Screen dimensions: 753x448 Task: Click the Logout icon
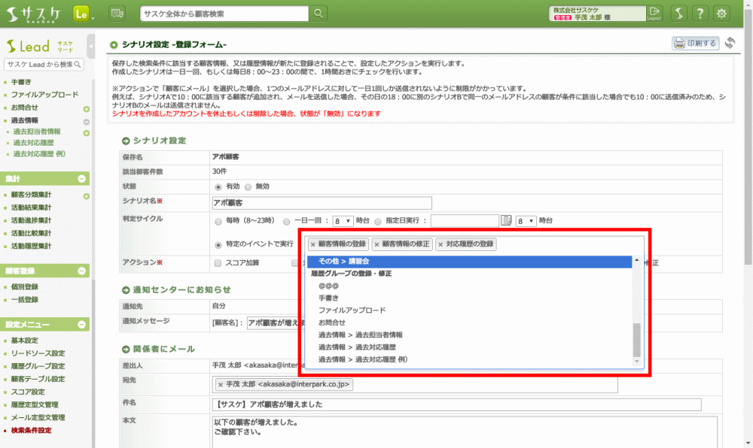coord(654,14)
